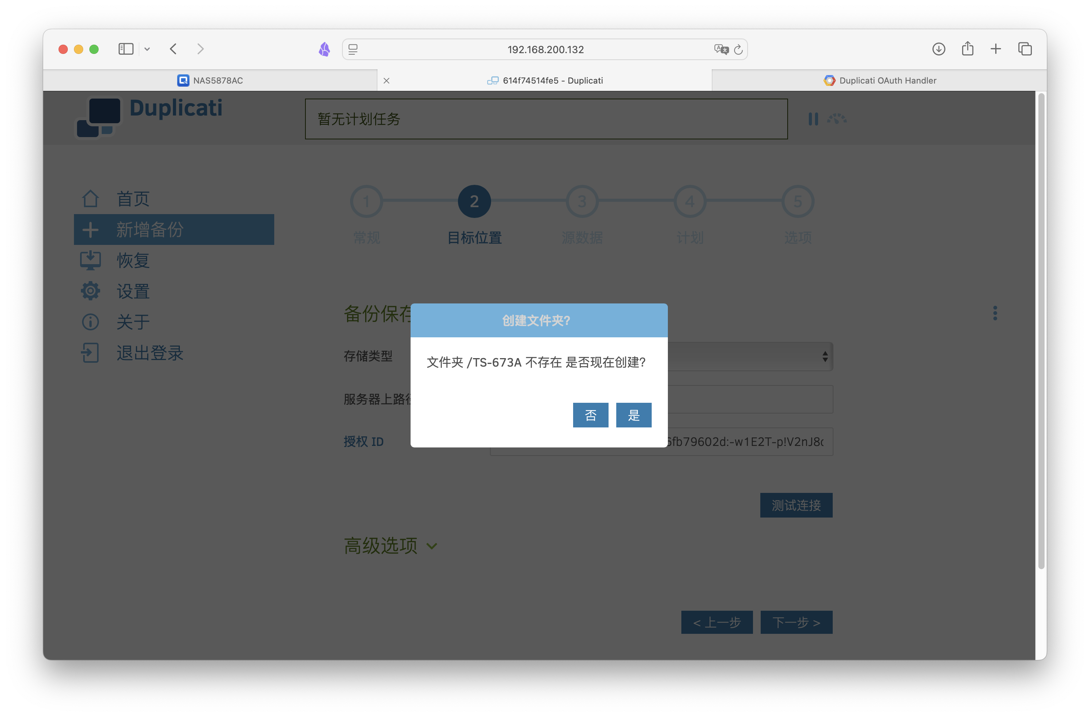Open 恢复 in the sidebar
The width and height of the screenshot is (1090, 717).
pyautogui.click(x=133, y=261)
